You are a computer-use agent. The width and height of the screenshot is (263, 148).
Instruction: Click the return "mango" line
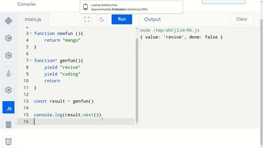point(62,40)
